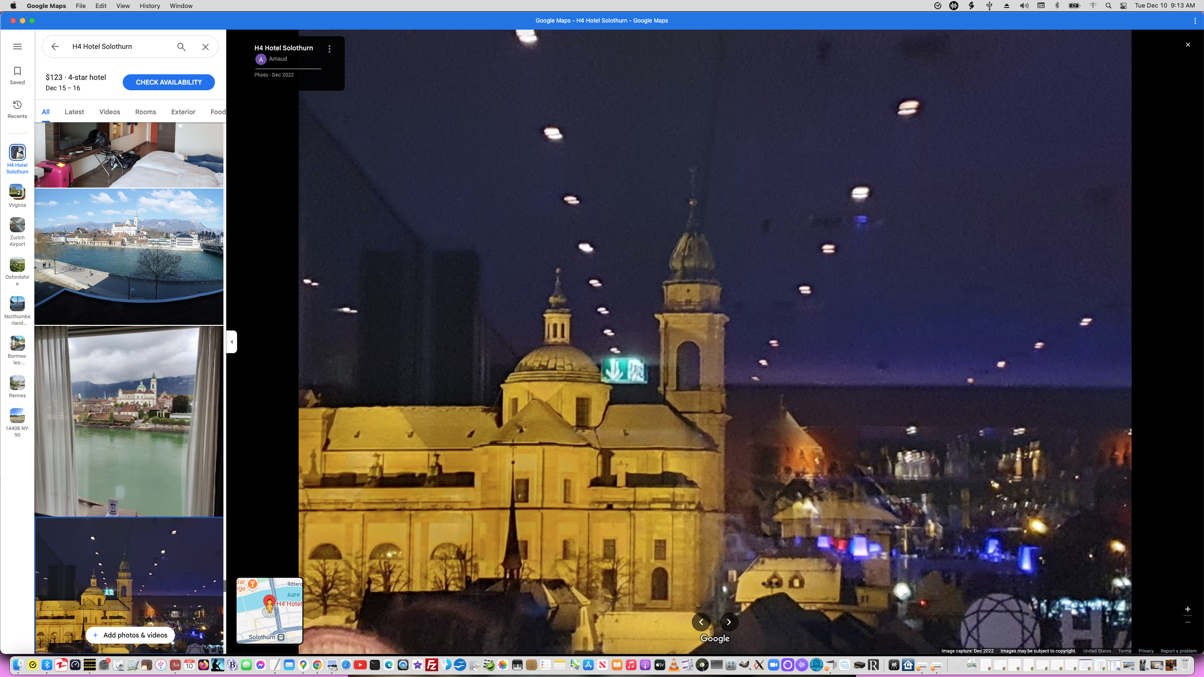1204x677 pixels.
Task: Go back with the search back arrow
Action: tap(55, 46)
